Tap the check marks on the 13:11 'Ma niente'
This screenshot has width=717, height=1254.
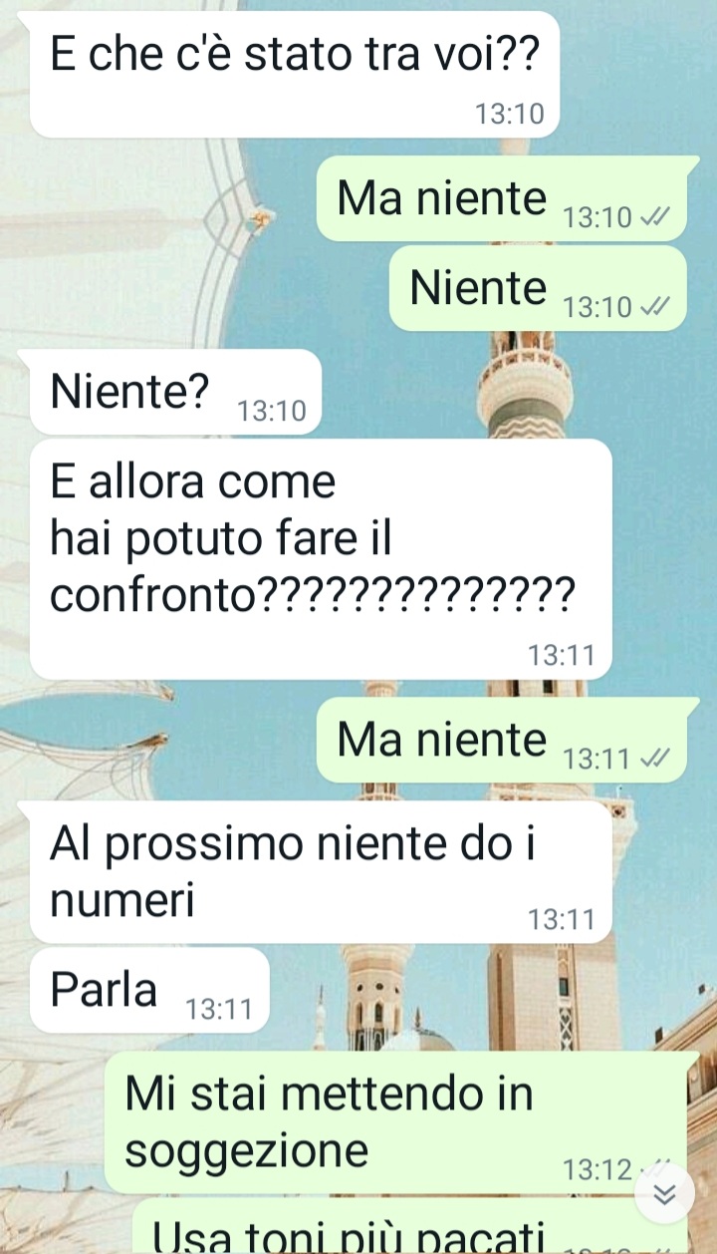tap(655, 760)
